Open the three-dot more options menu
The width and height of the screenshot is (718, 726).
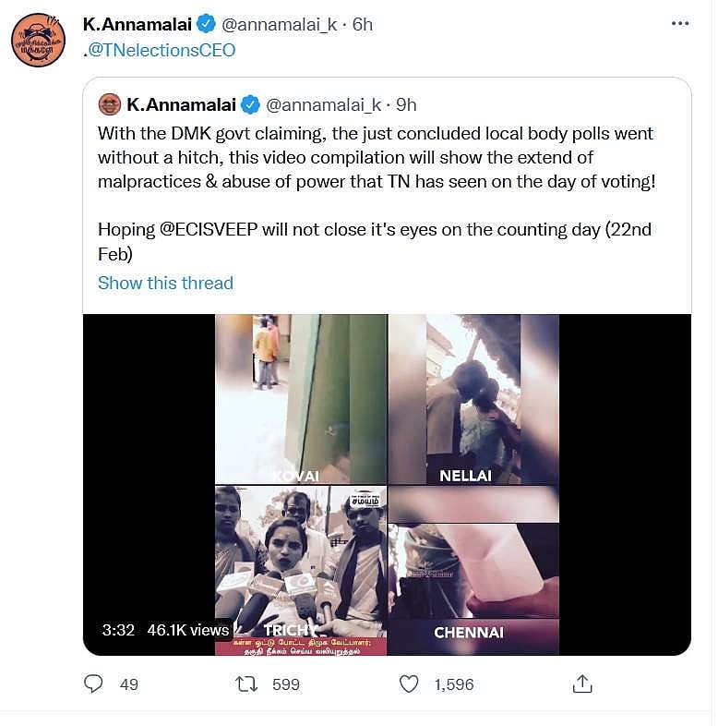click(680, 25)
